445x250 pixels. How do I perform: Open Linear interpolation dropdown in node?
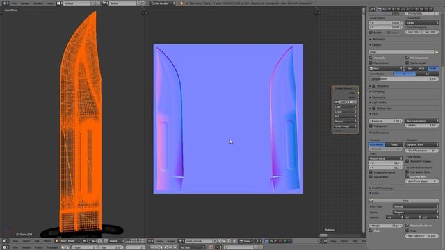click(345, 112)
